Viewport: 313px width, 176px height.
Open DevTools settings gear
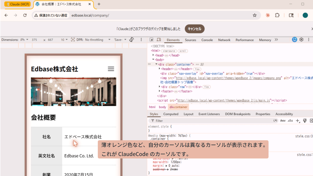pos(302,40)
